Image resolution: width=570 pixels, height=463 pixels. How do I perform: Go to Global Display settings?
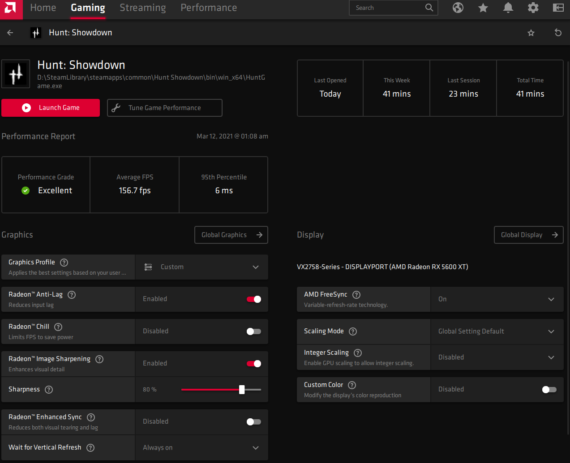point(529,235)
